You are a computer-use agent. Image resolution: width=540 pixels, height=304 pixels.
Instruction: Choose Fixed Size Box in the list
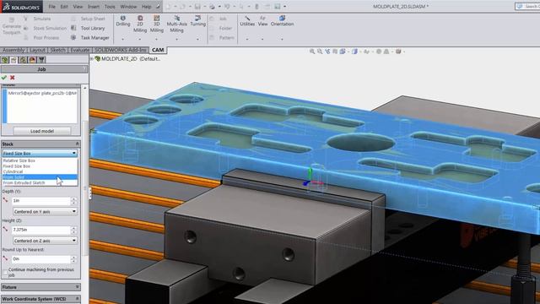pyautogui.click(x=40, y=166)
